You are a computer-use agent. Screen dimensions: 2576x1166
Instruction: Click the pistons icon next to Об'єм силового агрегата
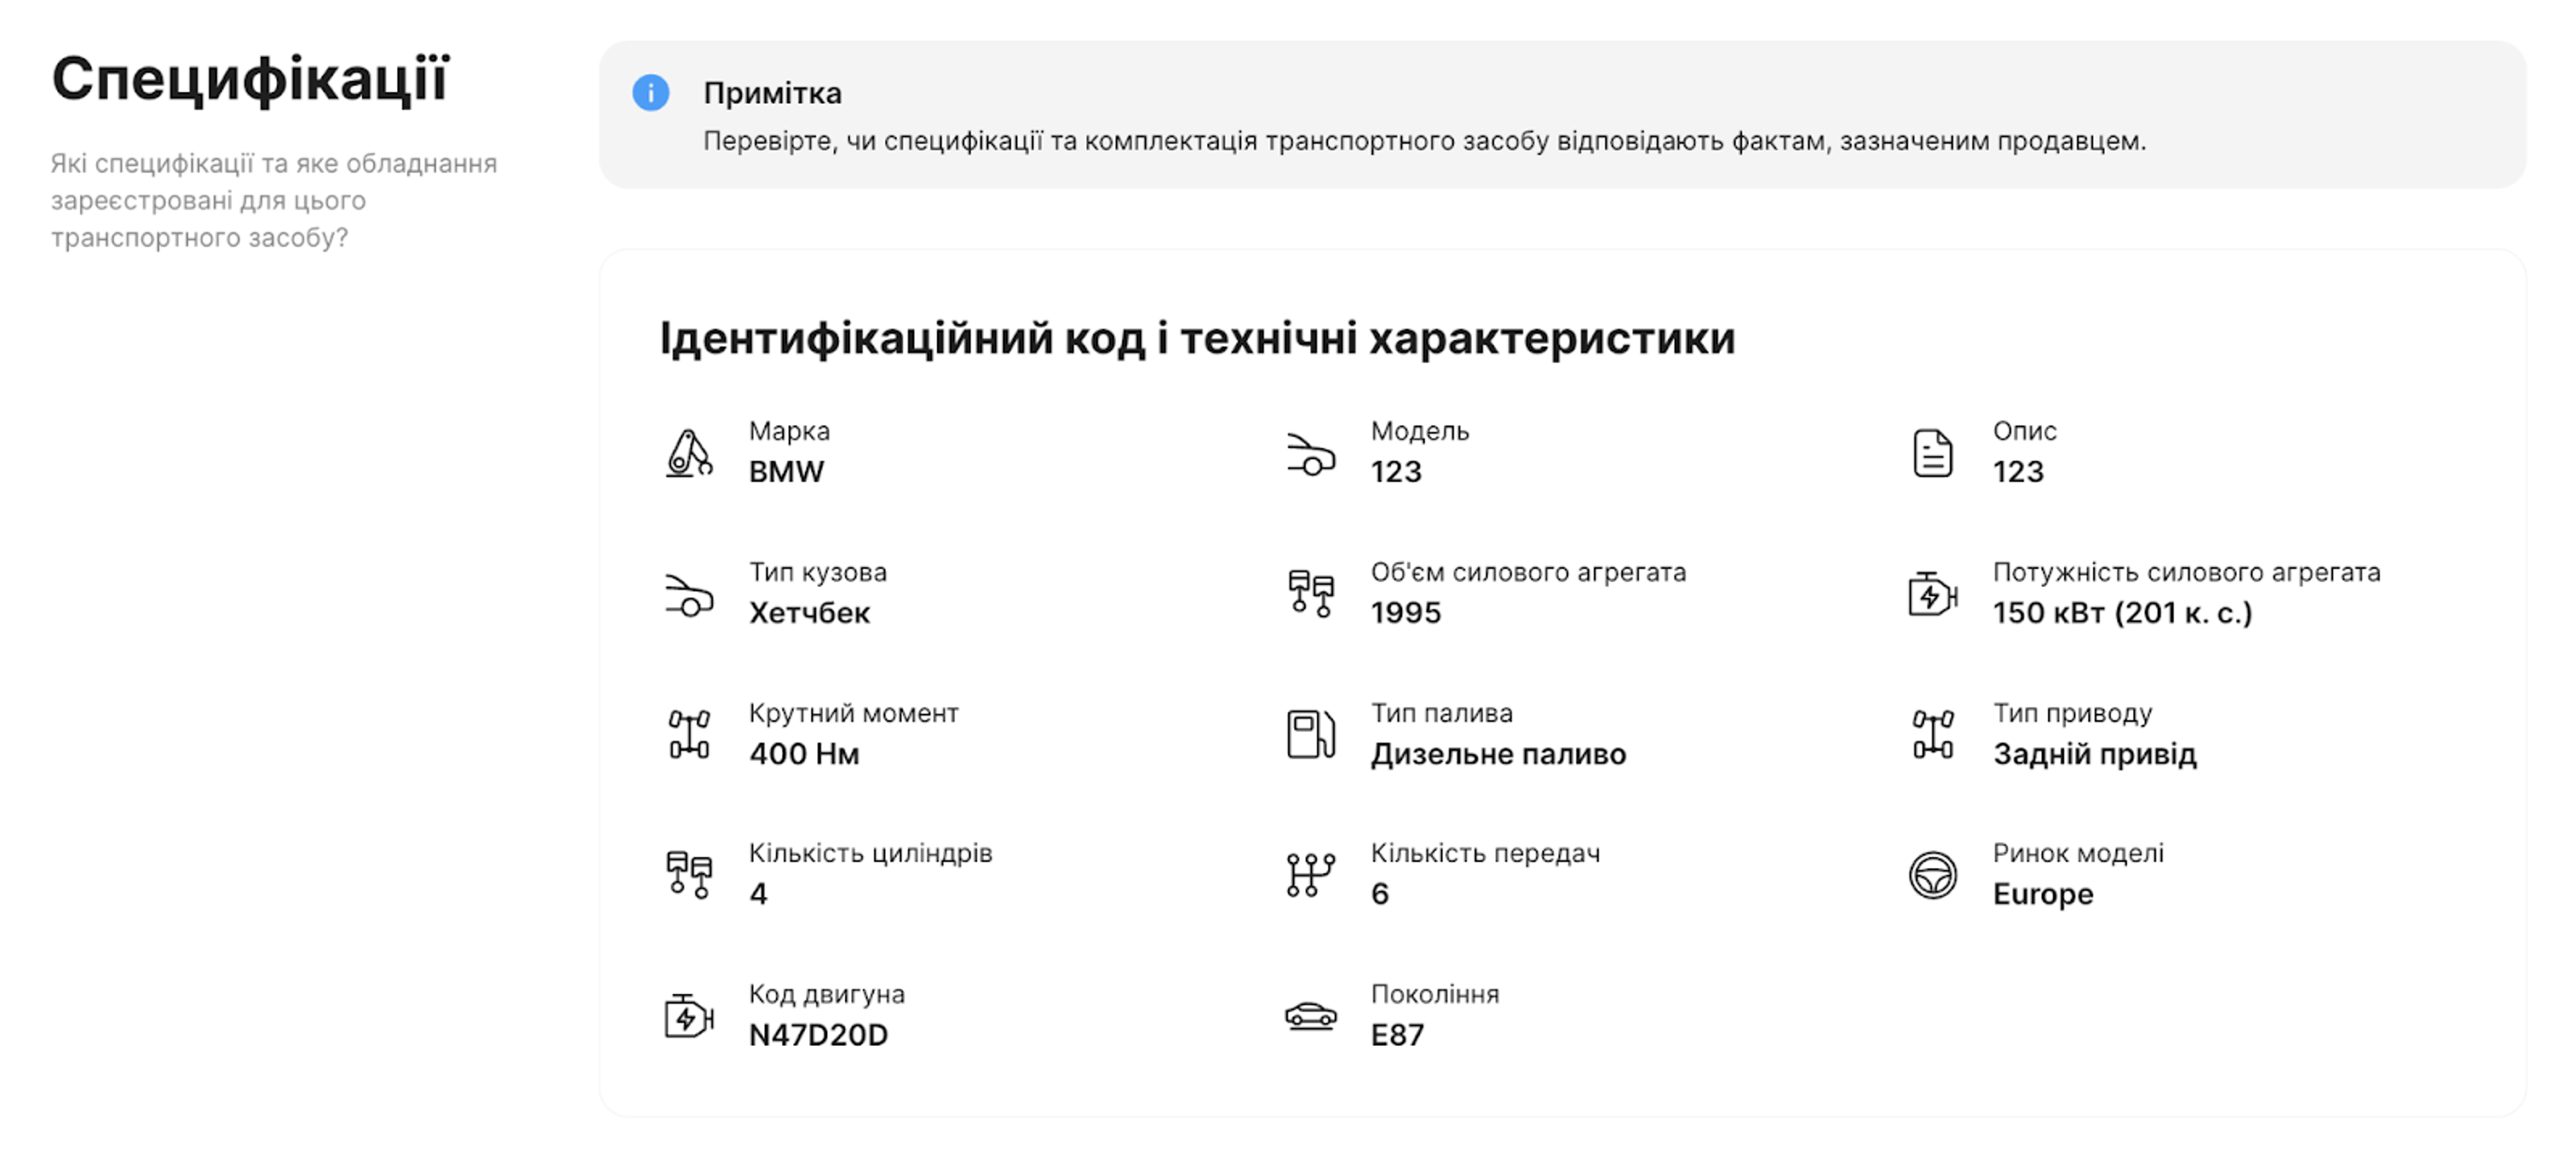[x=1311, y=594]
